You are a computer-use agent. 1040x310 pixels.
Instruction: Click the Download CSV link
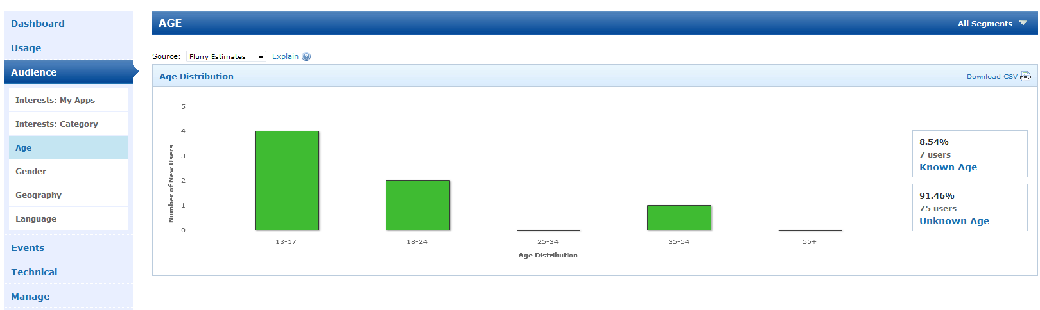click(x=992, y=76)
